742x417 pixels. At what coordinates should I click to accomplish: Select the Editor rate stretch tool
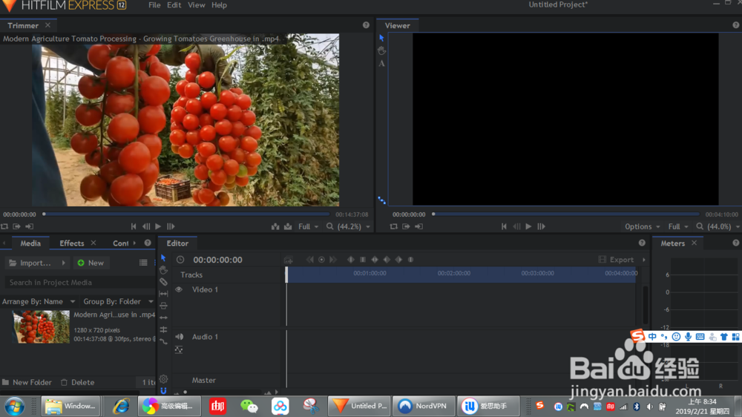tap(163, 341)
